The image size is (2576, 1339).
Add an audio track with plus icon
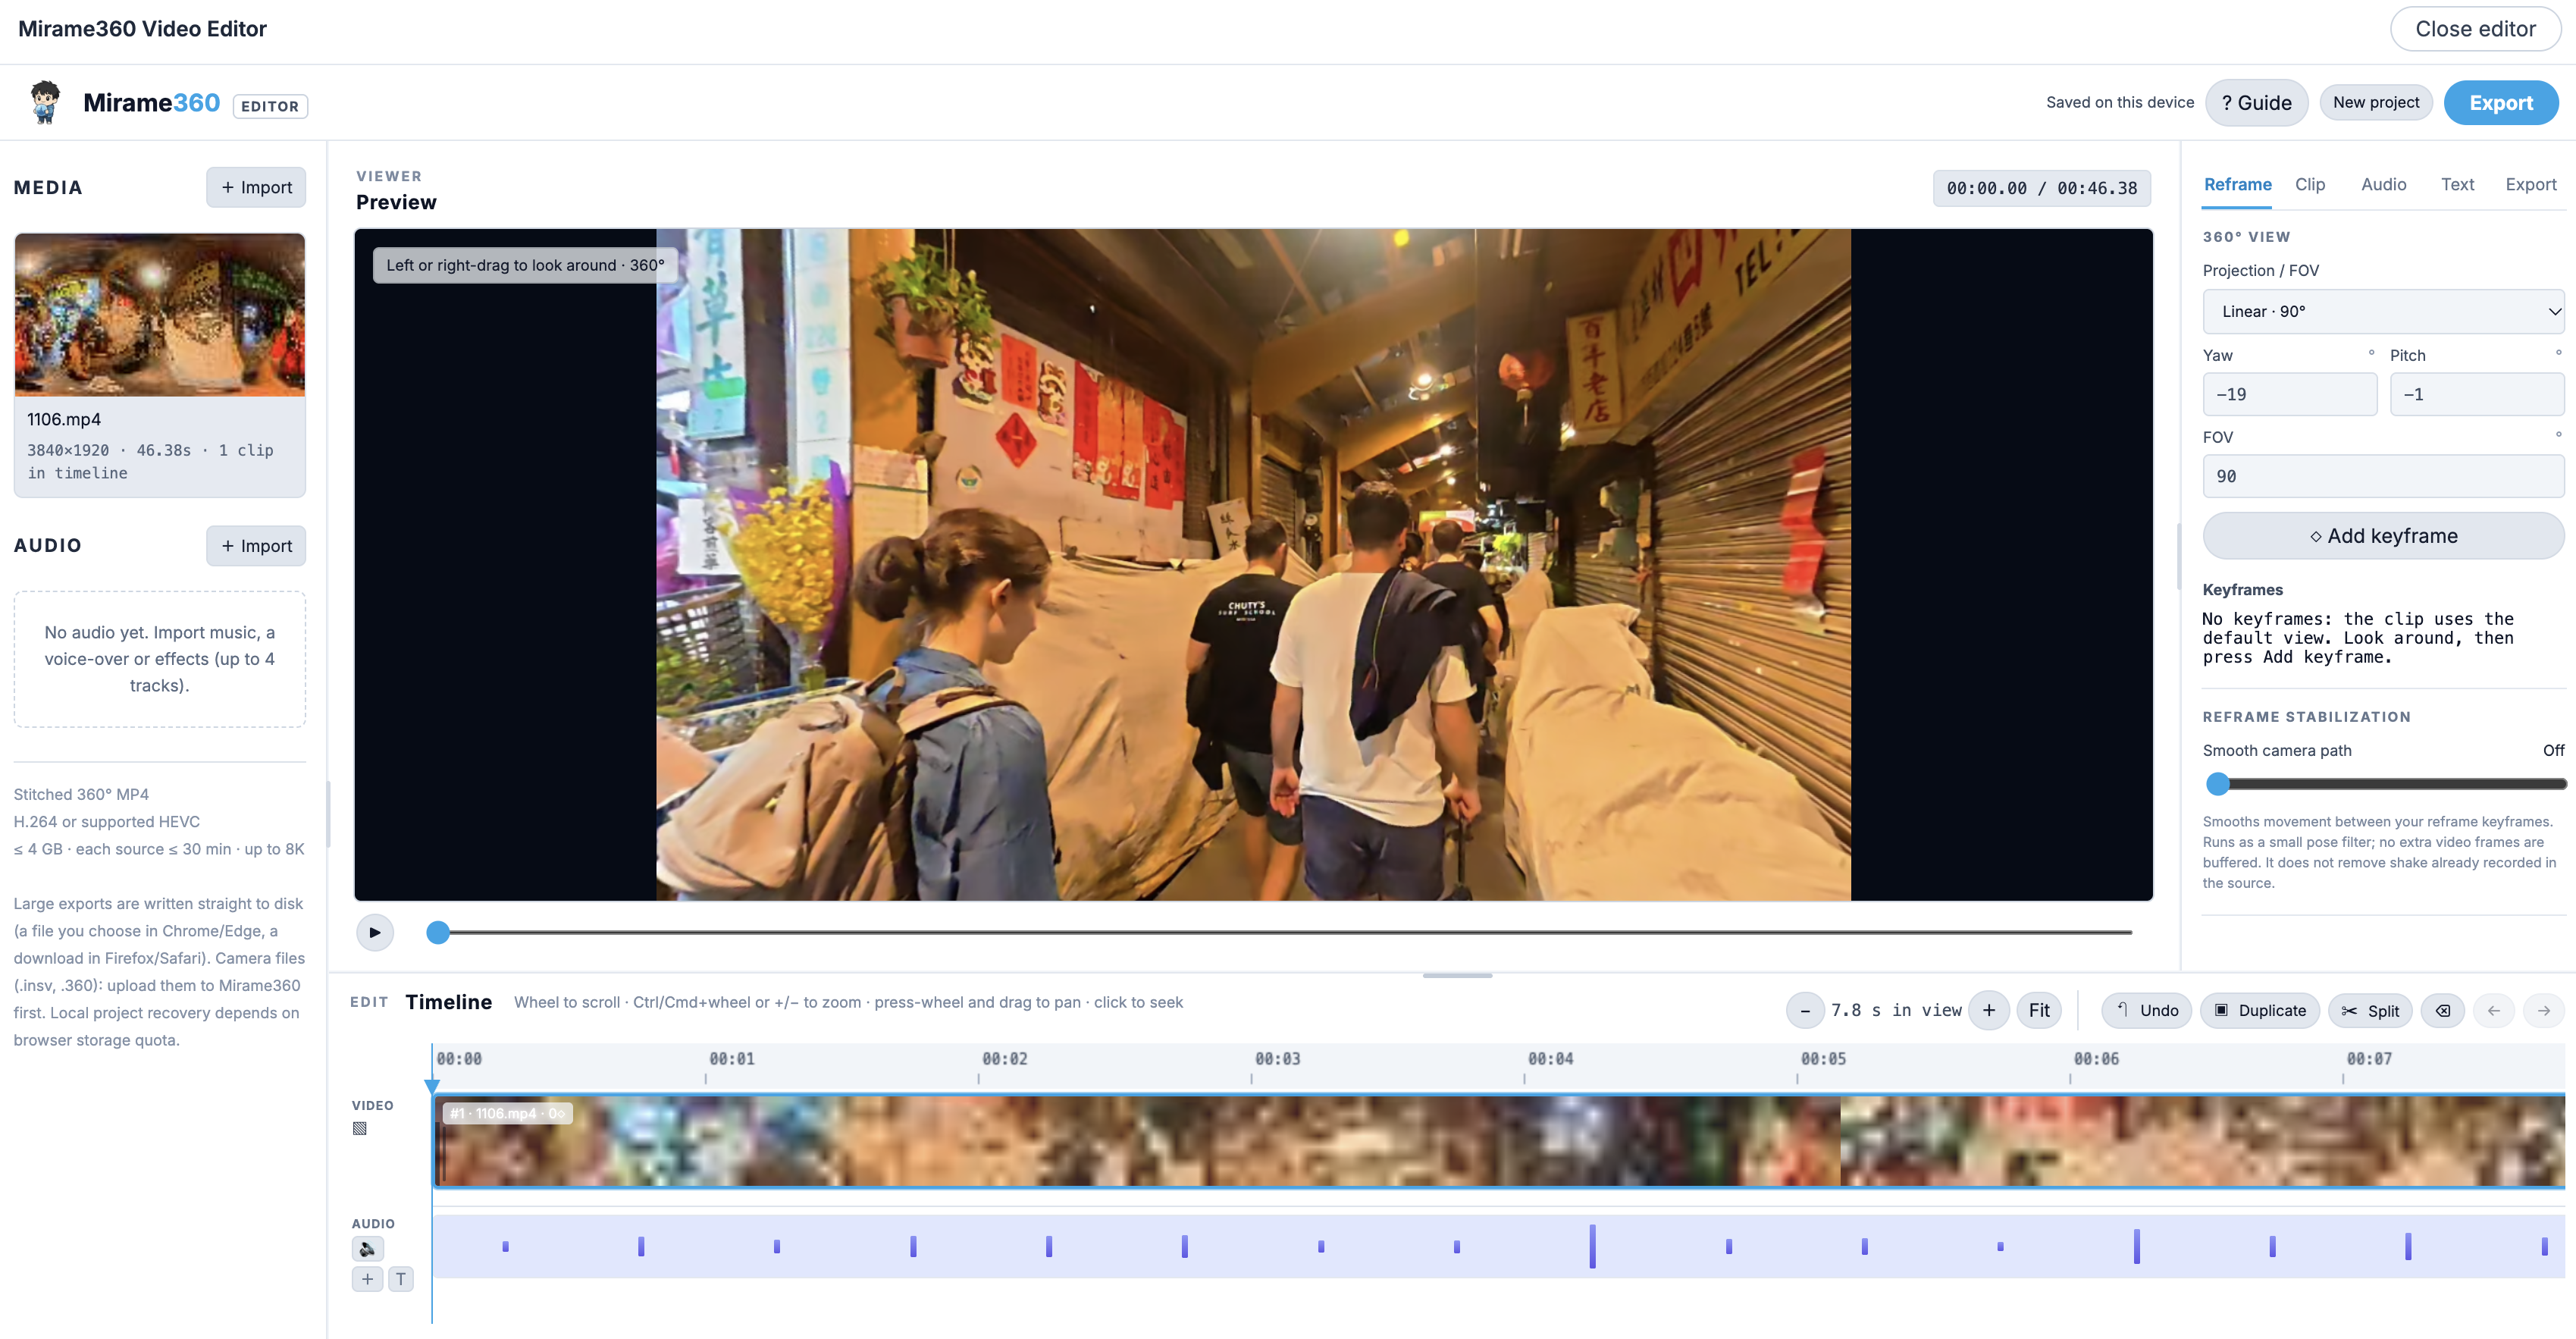click(x=367, y=1279)
